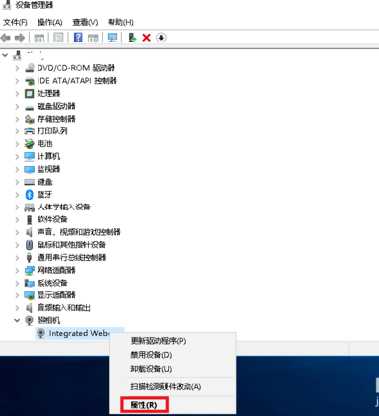Select the 显示适配器 display adapter icon

point(30,295)
